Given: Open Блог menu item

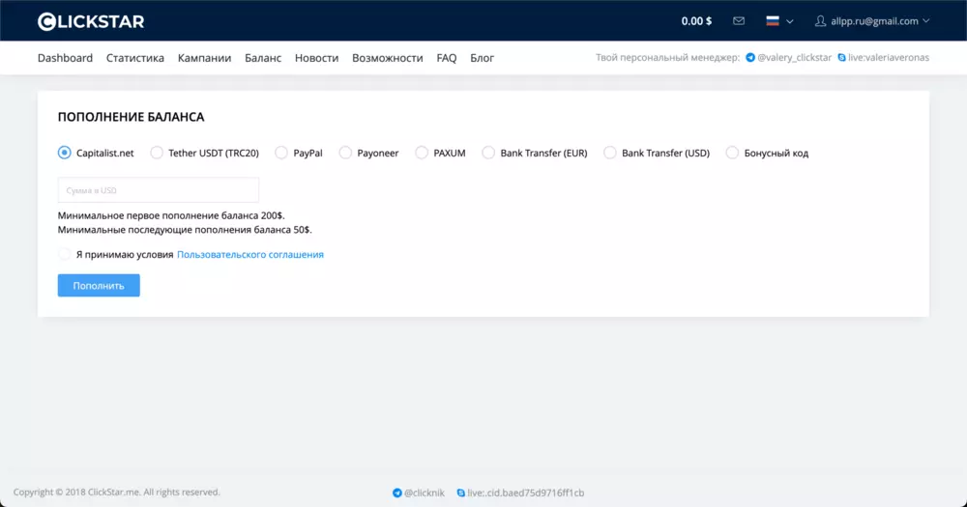Looking at the screenshot, I should pos(482,58).
